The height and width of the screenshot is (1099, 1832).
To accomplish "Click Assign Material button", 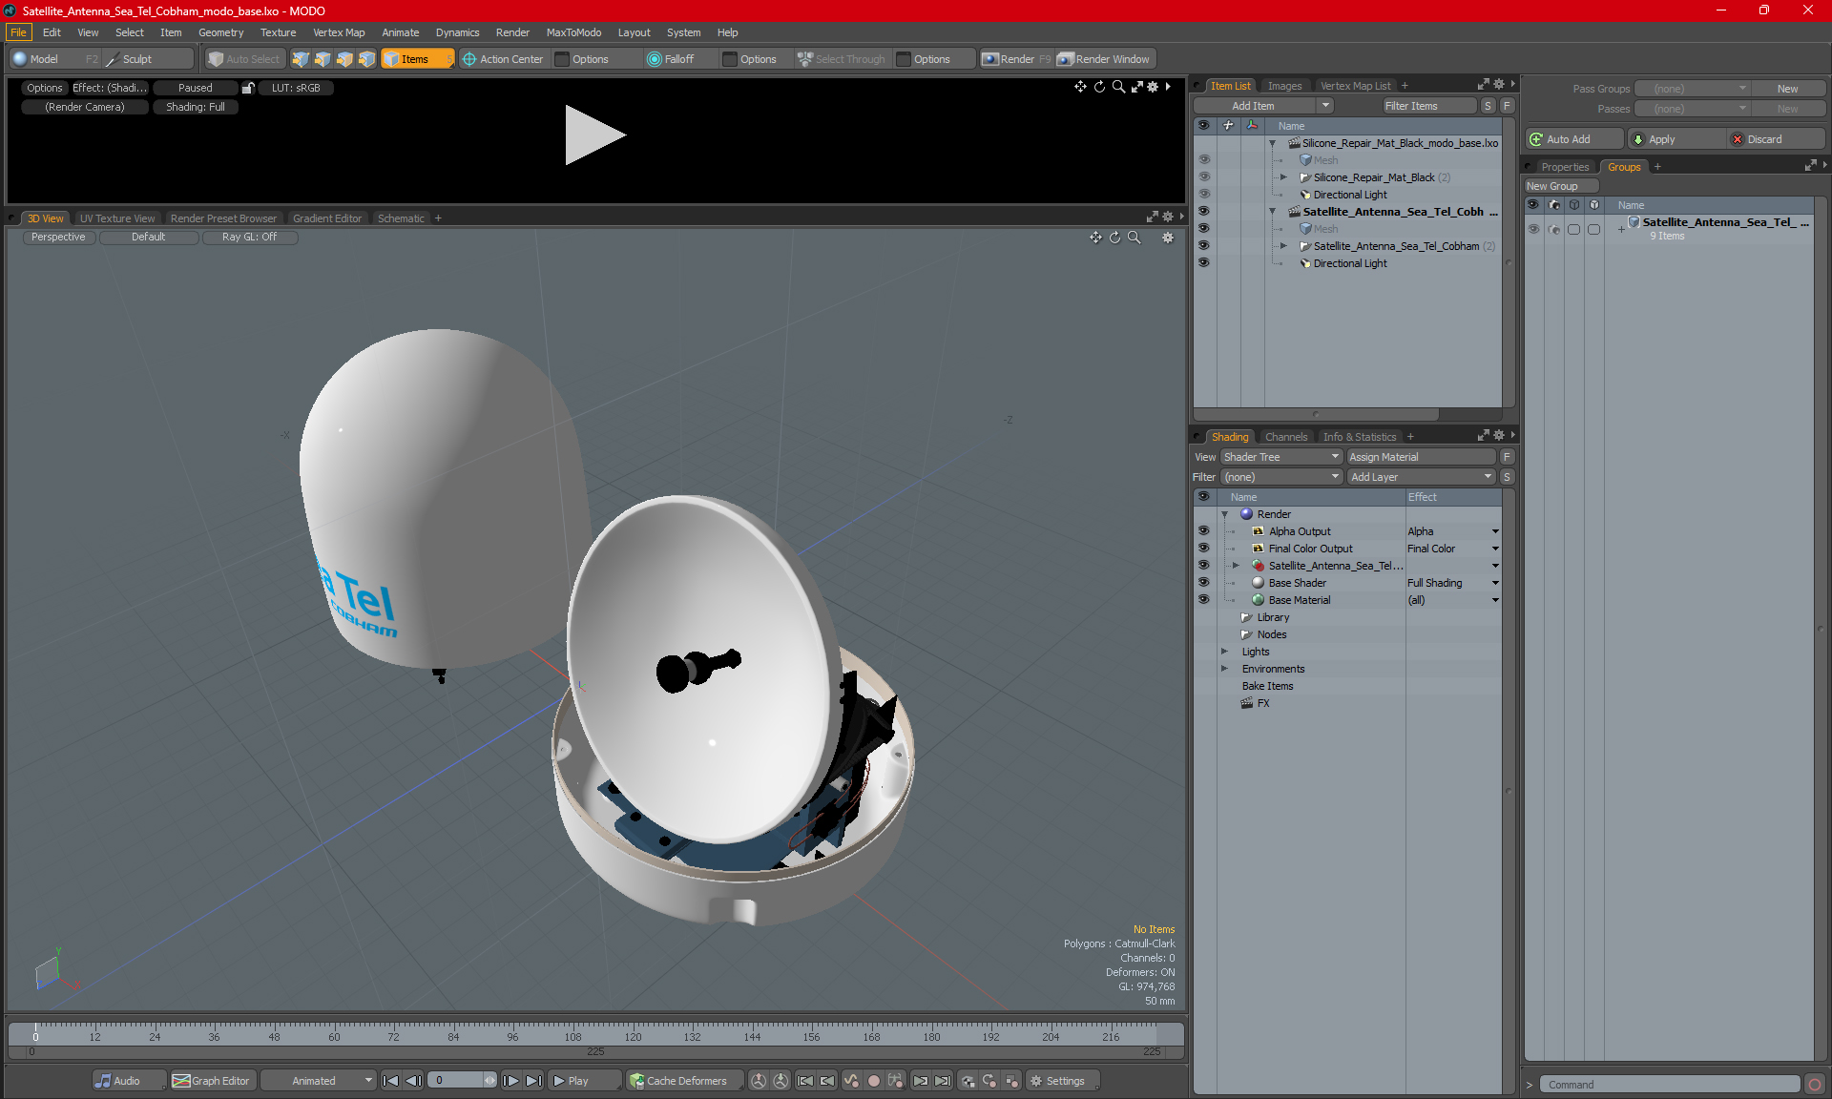I will [x=1422, y=457].
